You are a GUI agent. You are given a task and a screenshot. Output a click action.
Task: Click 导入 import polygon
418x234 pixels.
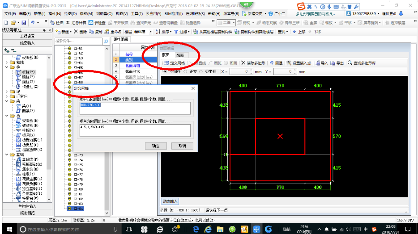(x=321, y=63)
